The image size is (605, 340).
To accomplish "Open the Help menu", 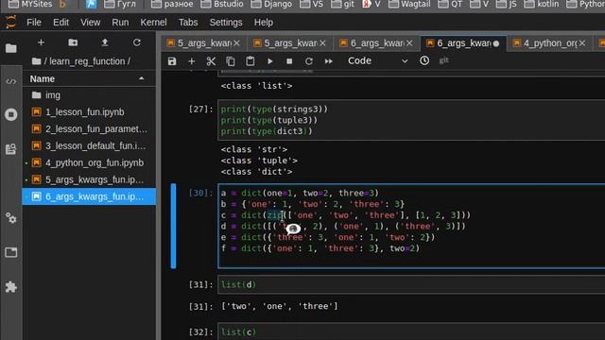I will pos(264,23).
